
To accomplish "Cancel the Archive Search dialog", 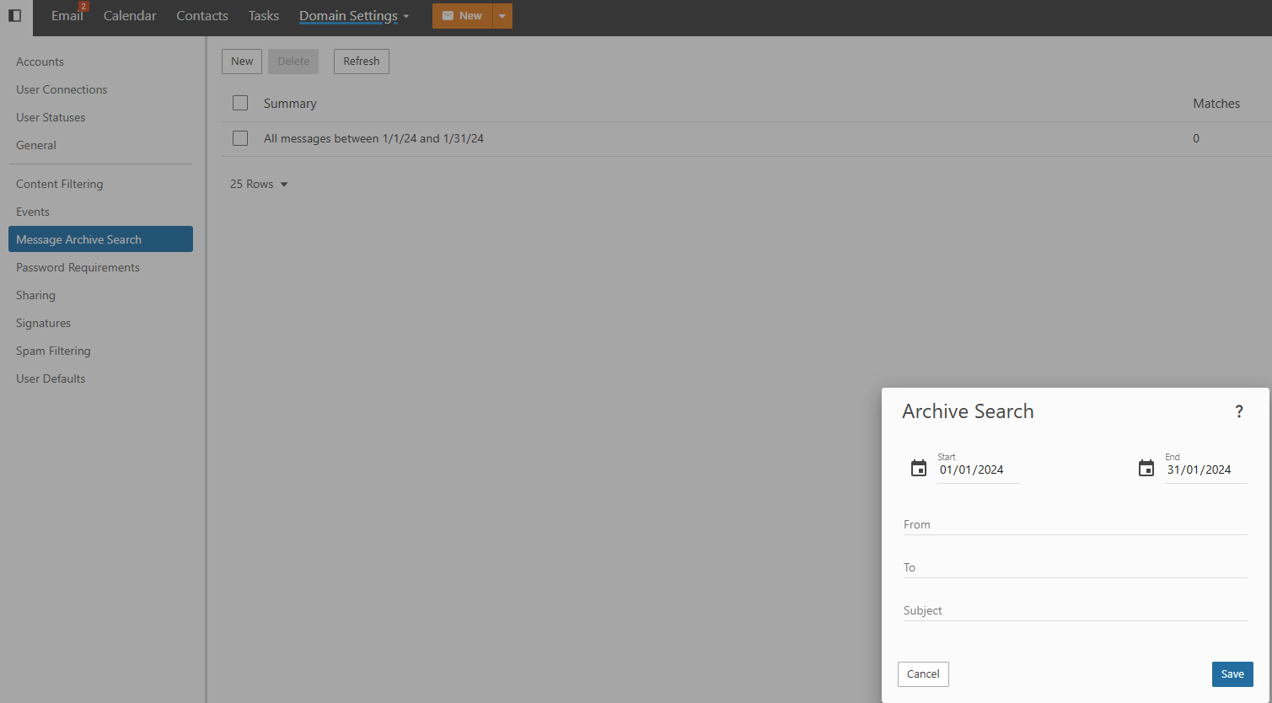I will pos(923,674).
